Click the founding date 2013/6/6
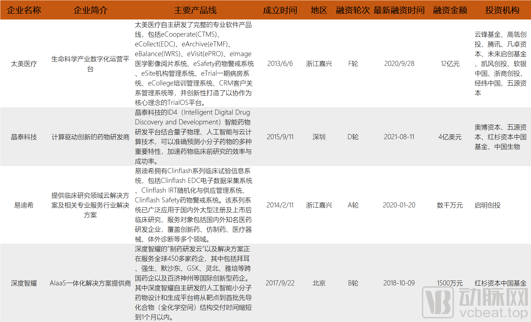The height and width of the screenshot is (322, 531). coord(280,64)
